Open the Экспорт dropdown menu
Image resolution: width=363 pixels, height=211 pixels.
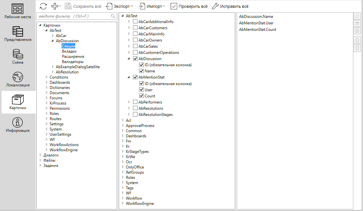(119, 6)
